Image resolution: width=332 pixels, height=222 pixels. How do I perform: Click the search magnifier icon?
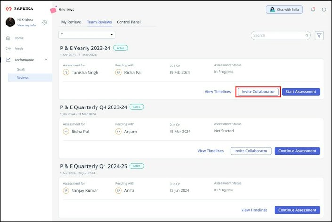pyautogui.click(x=307, y=36)
